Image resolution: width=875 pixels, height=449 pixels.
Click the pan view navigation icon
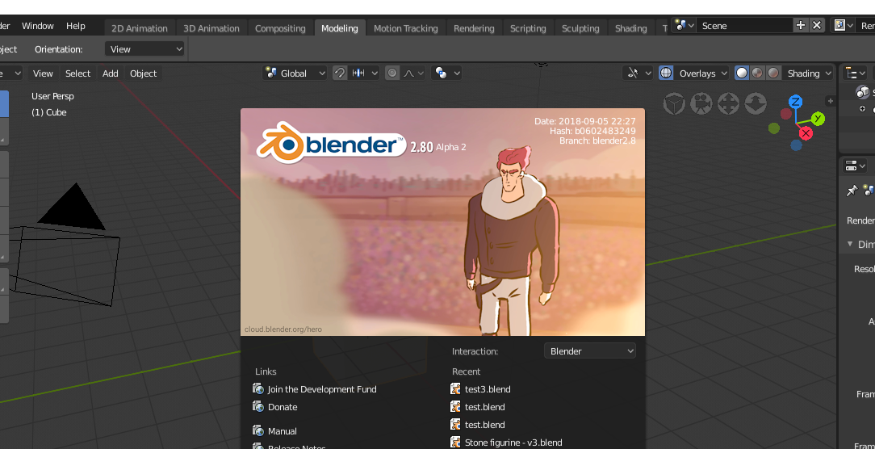click(x=728, y=104)
